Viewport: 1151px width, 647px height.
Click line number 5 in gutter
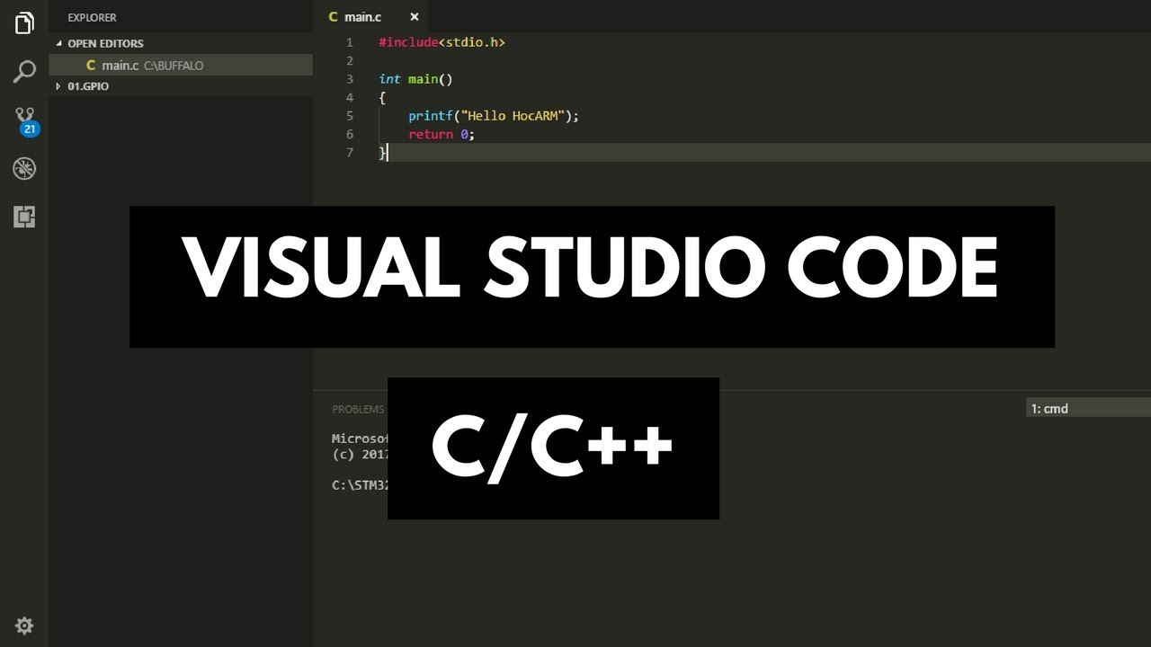[350, 116]
